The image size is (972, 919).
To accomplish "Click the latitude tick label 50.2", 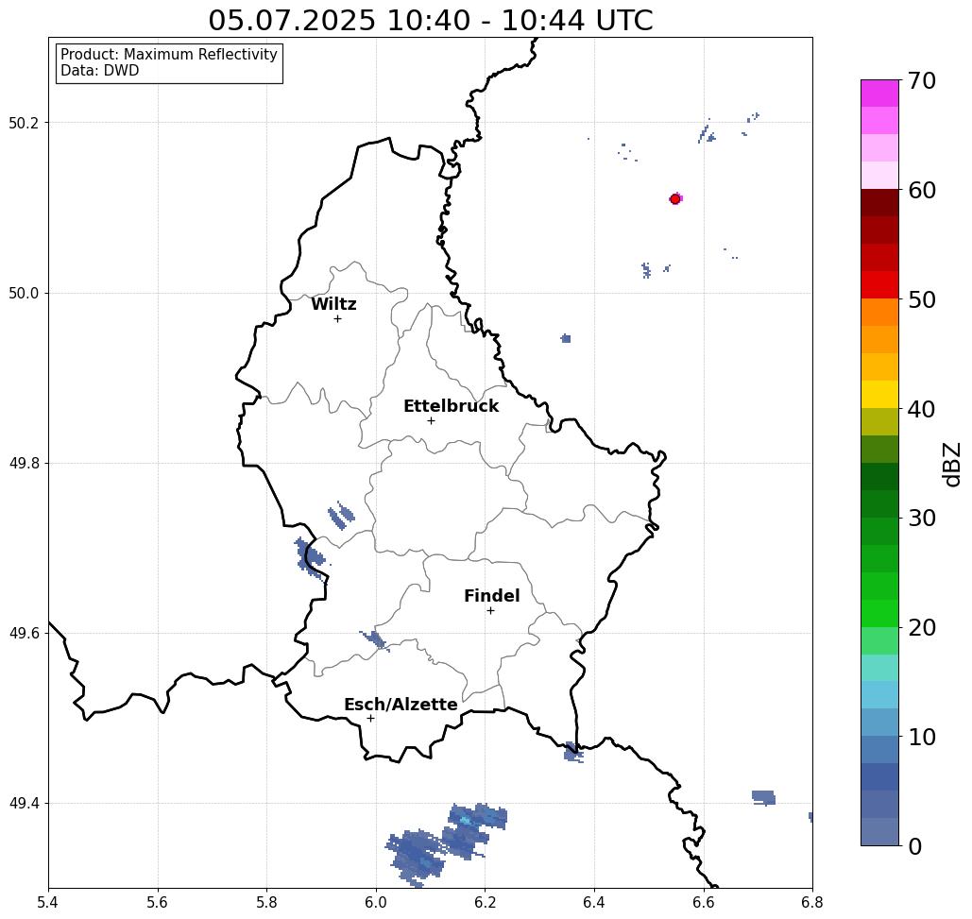I will (x=24, y=123).
